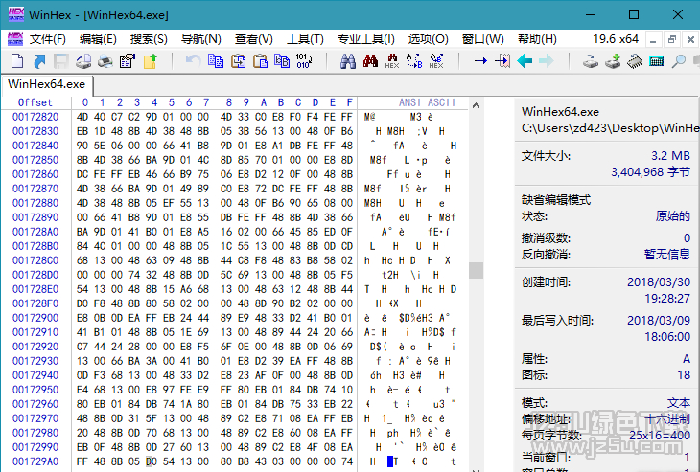
Task: Click offset row 001728A0
Action: point(35,232)
